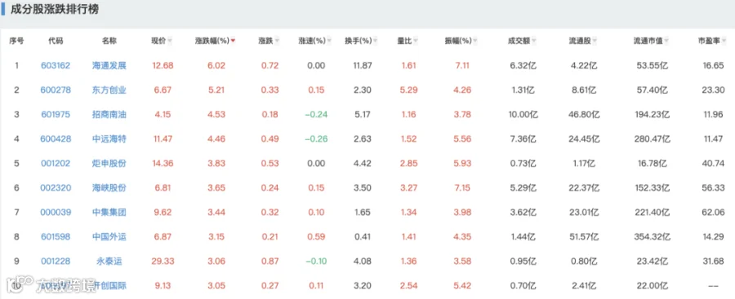This screenshot has height=299, width=735.
Task: Click sort icon next to 量比
Action: [416, 42]
